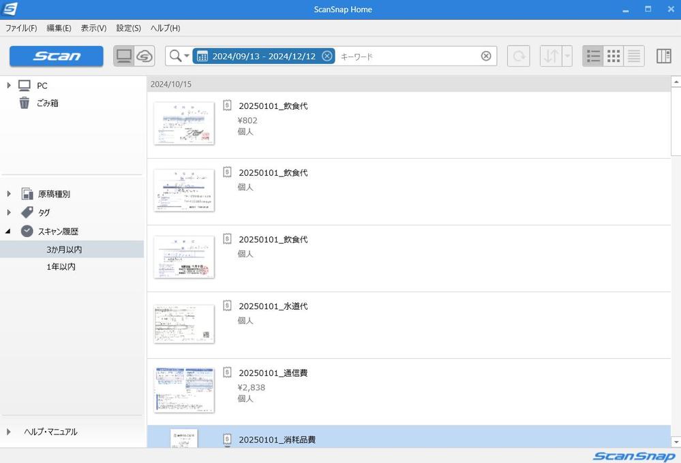Minimize the ScanSnap Home window
The image size is (681, 463).
(625, 10)
